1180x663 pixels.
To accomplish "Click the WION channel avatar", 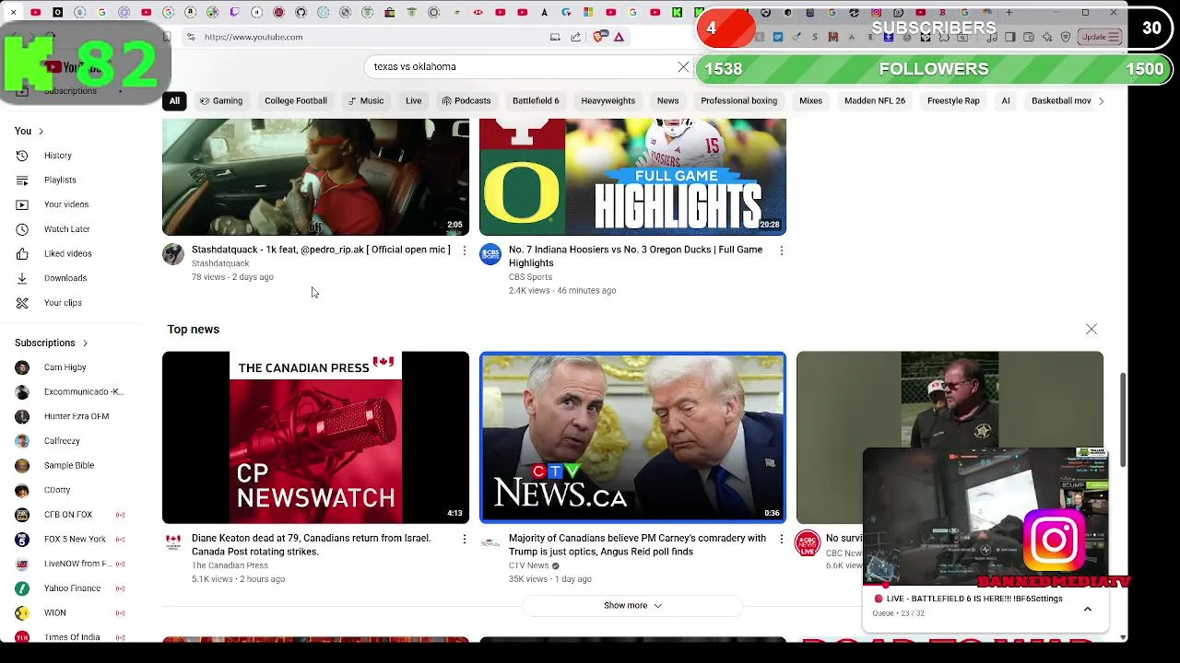I will click(x=22, y=612).
